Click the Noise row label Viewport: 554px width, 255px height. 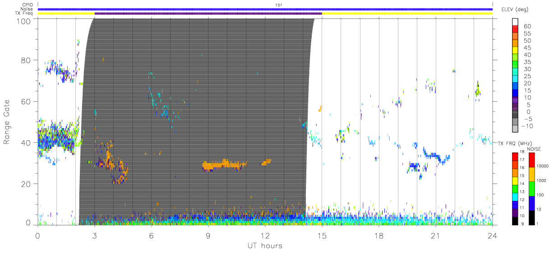27,9
